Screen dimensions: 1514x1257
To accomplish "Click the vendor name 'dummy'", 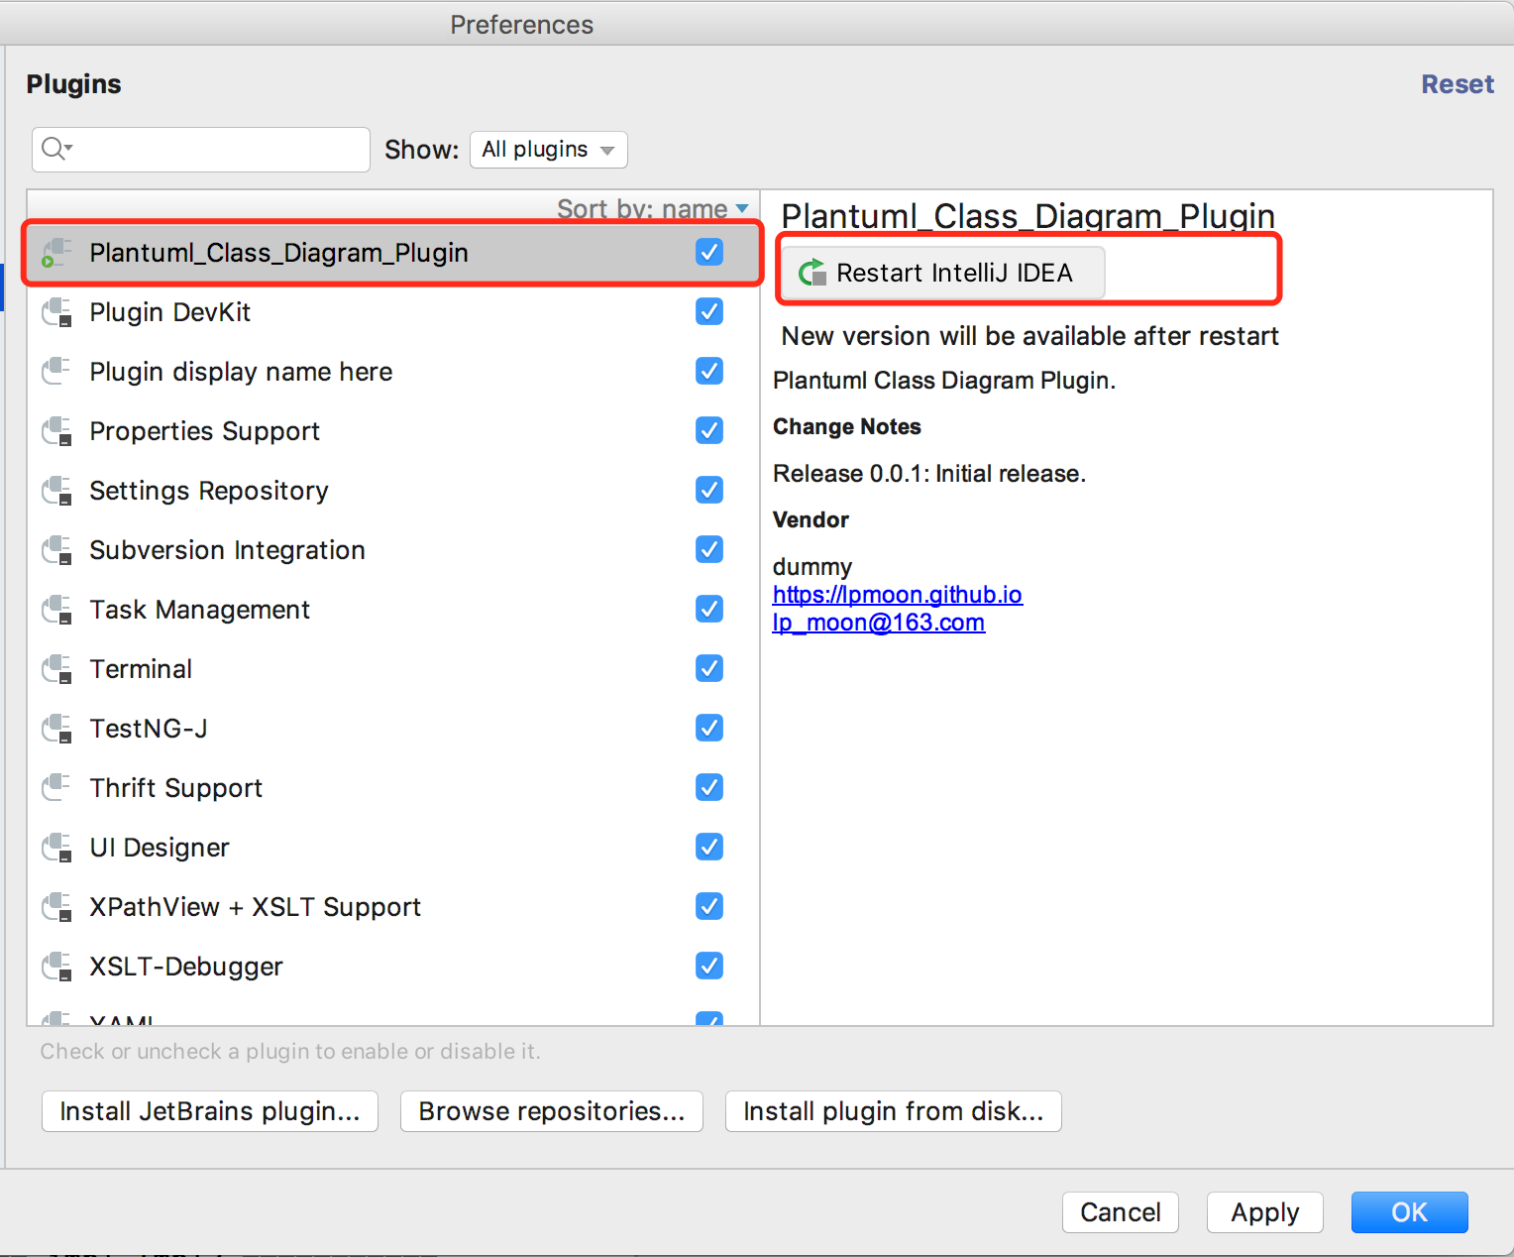I will pos(812,567).
